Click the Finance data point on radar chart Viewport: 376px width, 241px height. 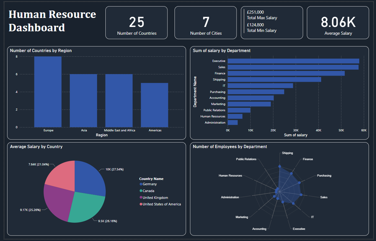(291, 173)
